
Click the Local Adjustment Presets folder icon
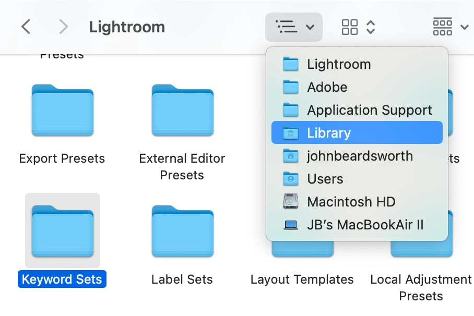point(422,249)
